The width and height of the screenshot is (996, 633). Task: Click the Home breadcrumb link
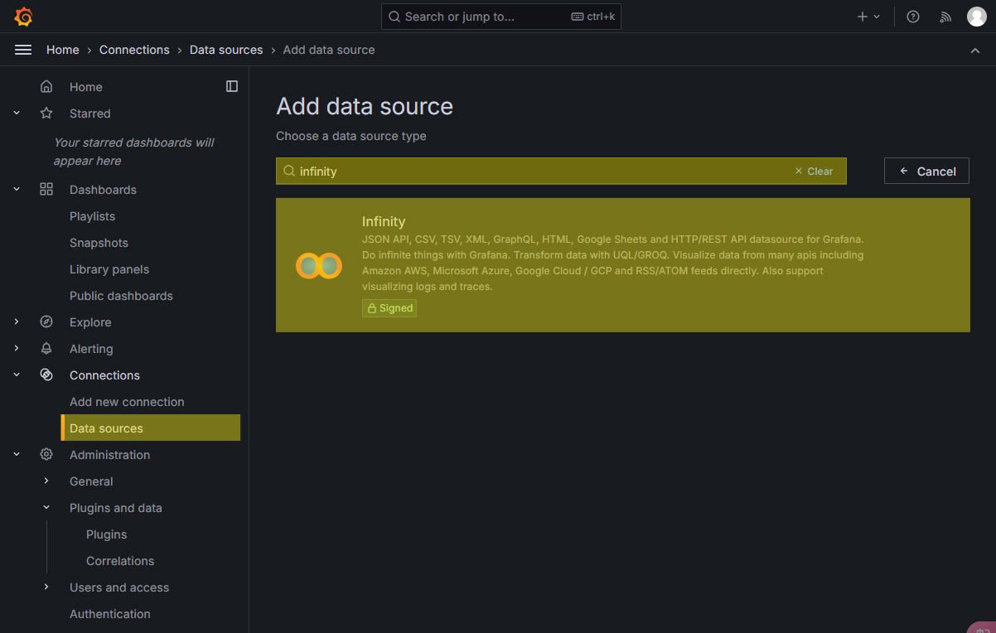click(x=63, y=50)
